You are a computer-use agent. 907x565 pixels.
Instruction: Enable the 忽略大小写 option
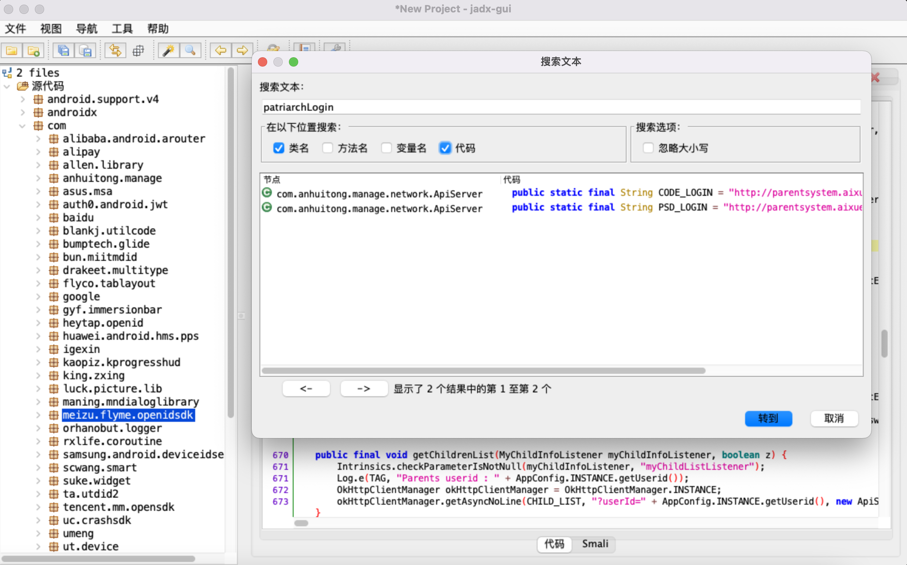tap(648, 148)
